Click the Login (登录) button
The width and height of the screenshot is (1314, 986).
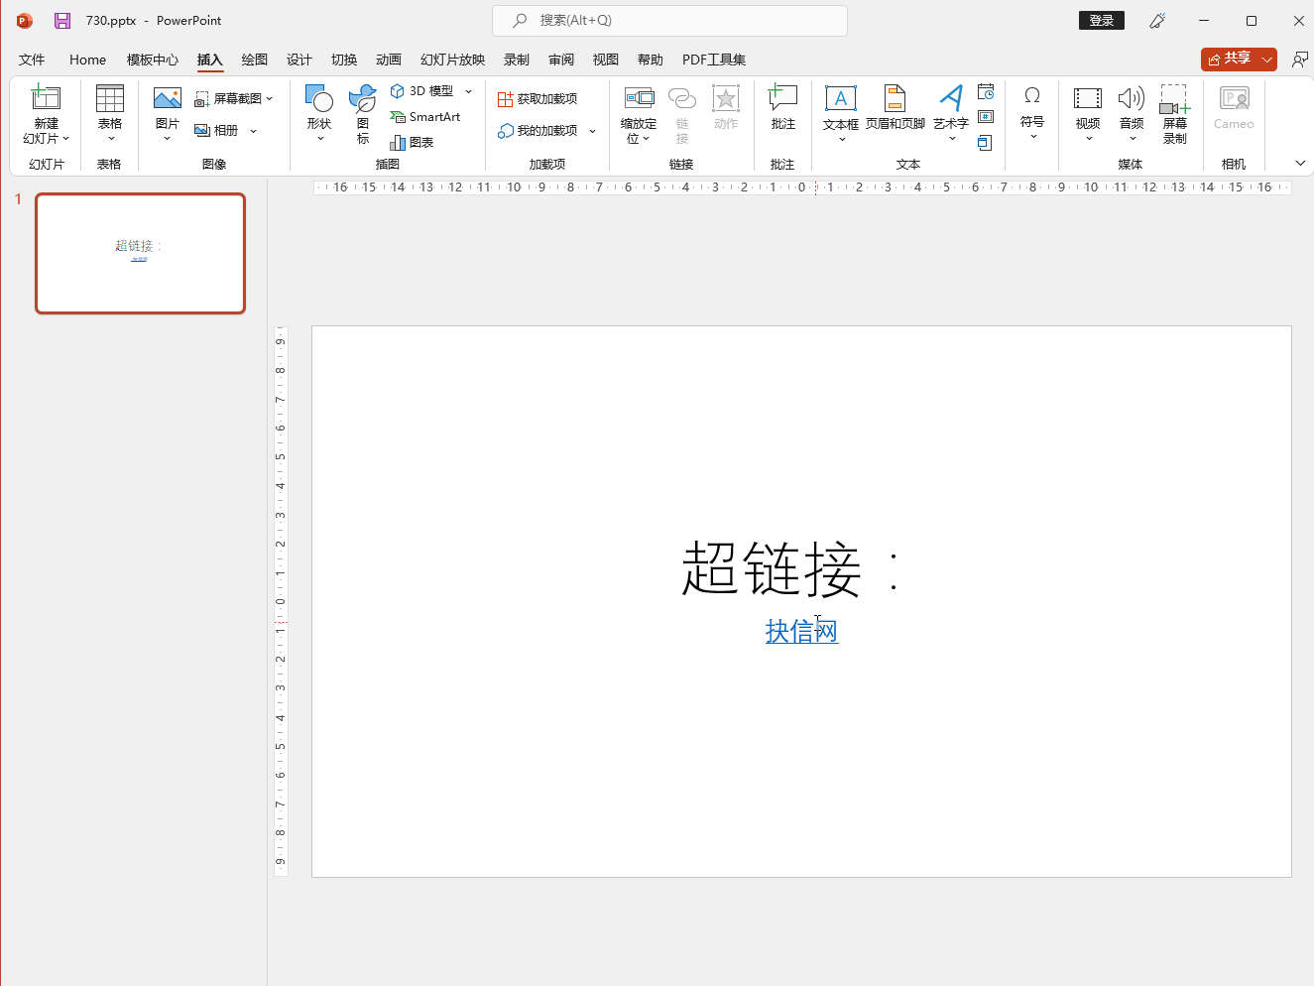pos(1101,20)
